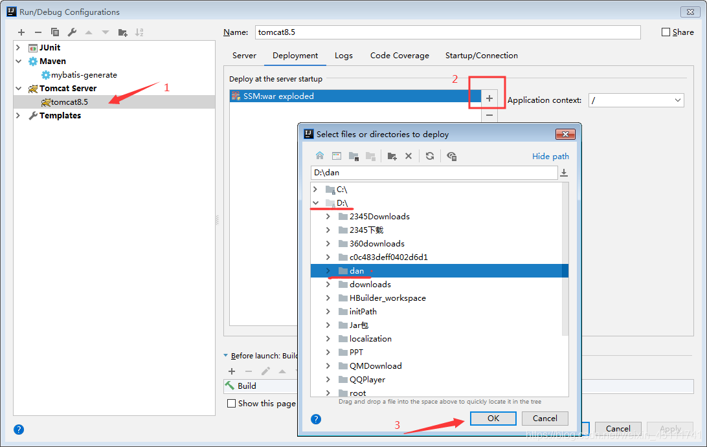Open help in Run/Debug Configurations window

pos(19,430)
